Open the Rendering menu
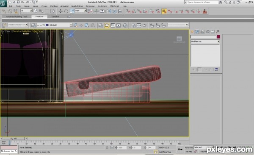 click(x=90, y=6)
